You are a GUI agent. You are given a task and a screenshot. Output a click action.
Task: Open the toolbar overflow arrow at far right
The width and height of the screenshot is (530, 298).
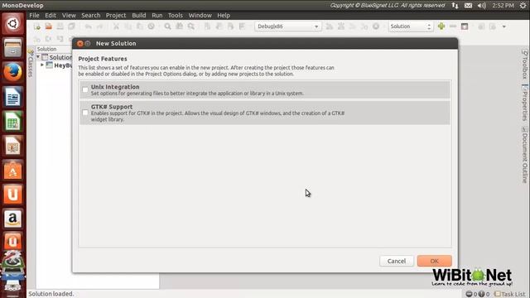[x=504, y=26]
